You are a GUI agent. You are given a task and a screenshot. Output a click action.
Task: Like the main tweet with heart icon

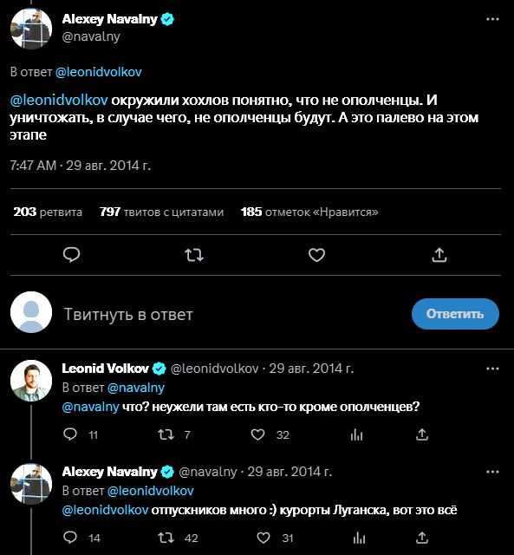316,255
